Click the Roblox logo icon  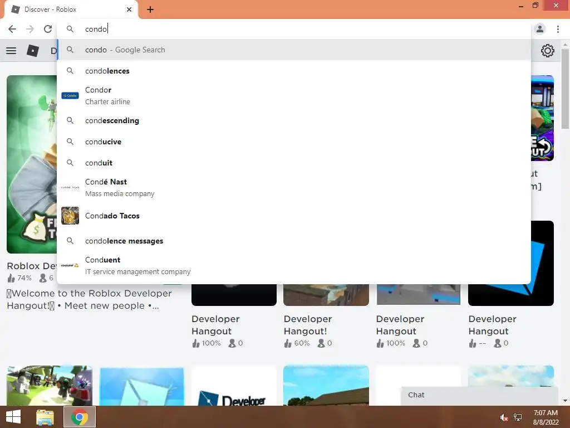coord(33,51)
